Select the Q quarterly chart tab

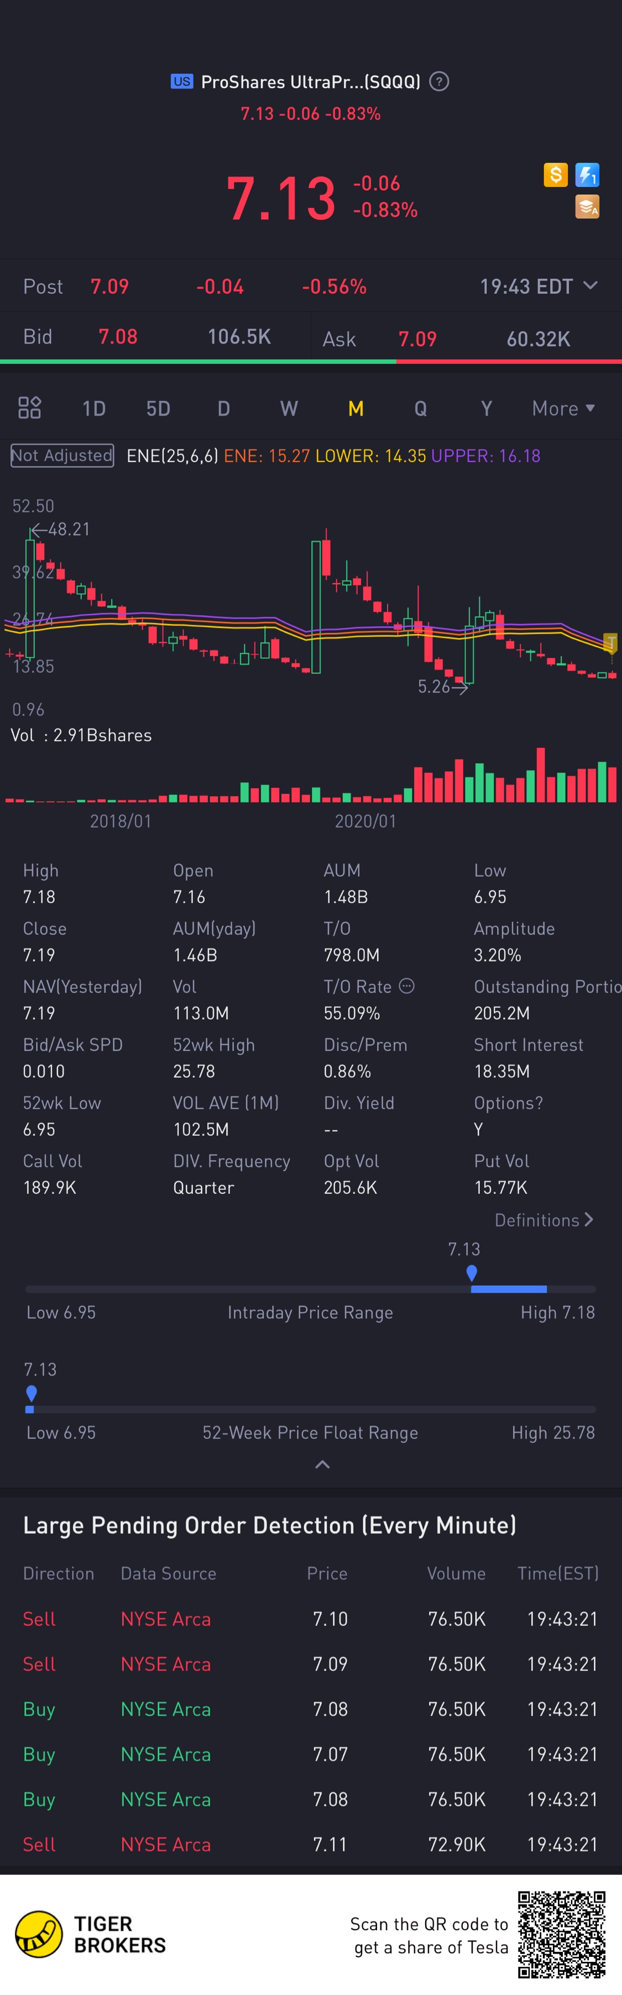421,408
